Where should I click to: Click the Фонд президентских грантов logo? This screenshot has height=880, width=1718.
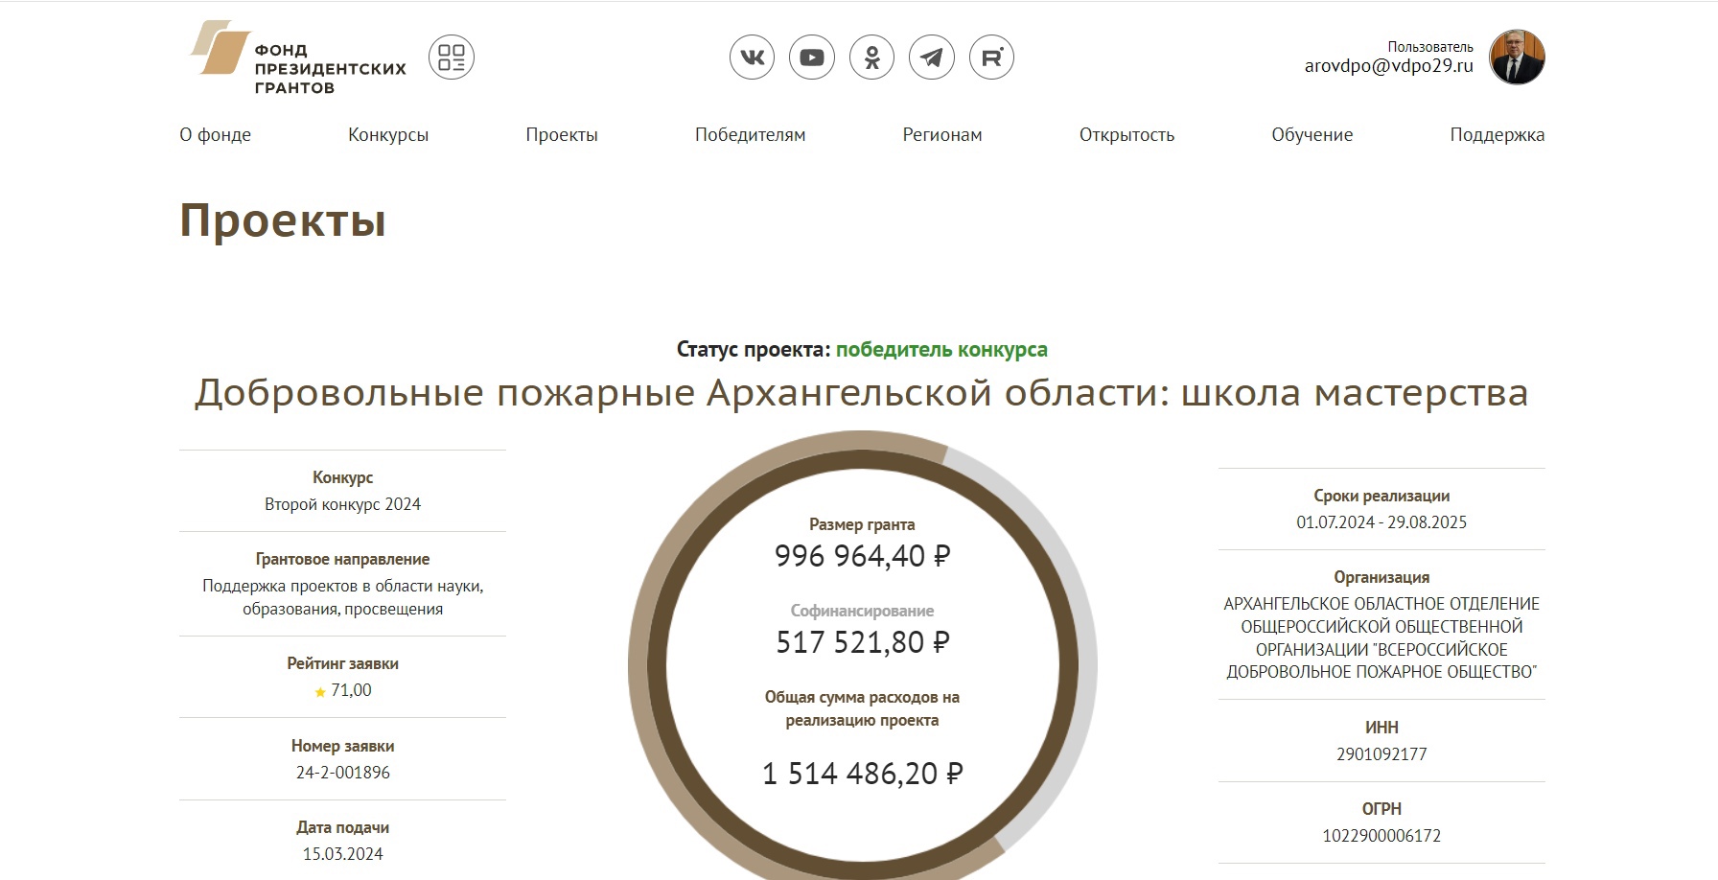[x=298, y=58]
